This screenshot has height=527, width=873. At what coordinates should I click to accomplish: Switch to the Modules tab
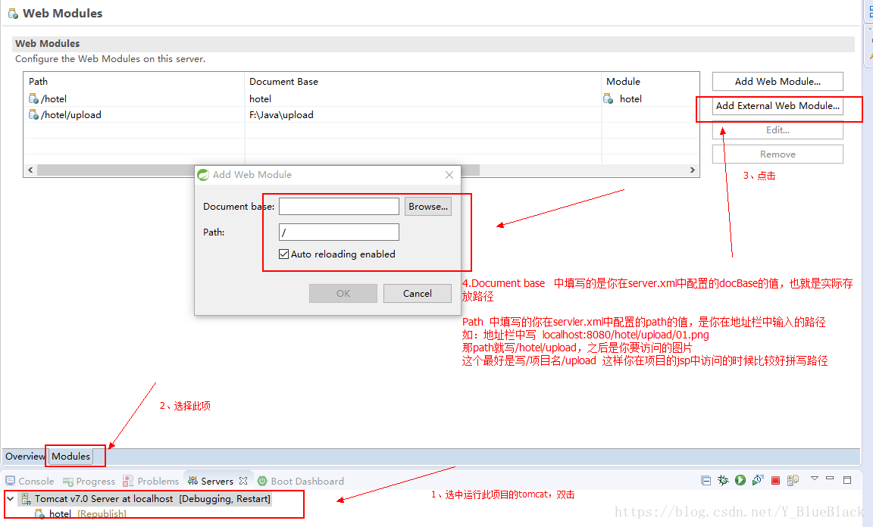click(x=70, y=457)
